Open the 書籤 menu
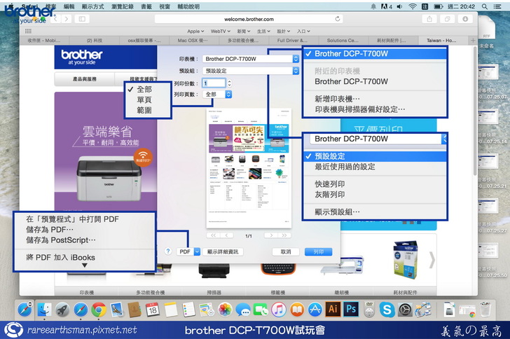This screenshot has width=510, height=339. point(146,6)
